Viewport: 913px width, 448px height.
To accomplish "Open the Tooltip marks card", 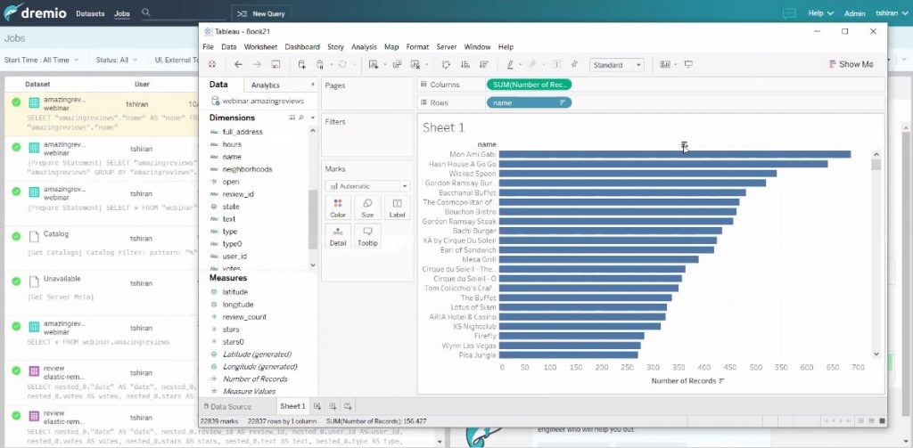I will pyautogui.click(x=367, y=236).
